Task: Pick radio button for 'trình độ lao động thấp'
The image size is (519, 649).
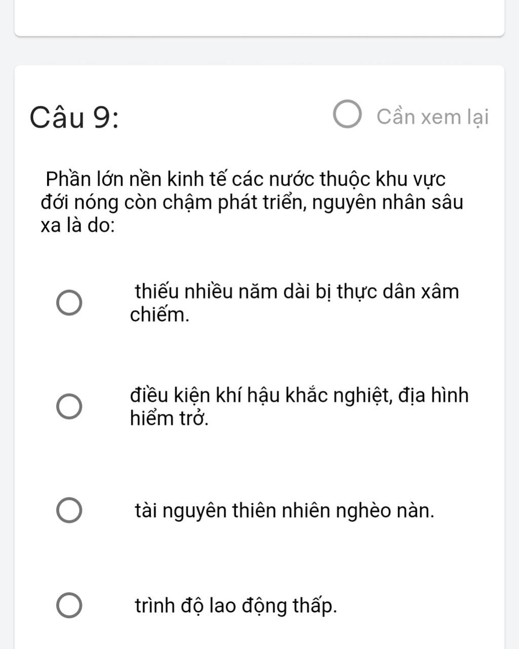Action: coord(68,605)
